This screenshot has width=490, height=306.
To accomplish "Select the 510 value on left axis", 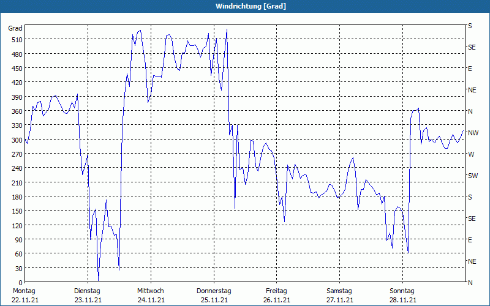I will (15, 40).
